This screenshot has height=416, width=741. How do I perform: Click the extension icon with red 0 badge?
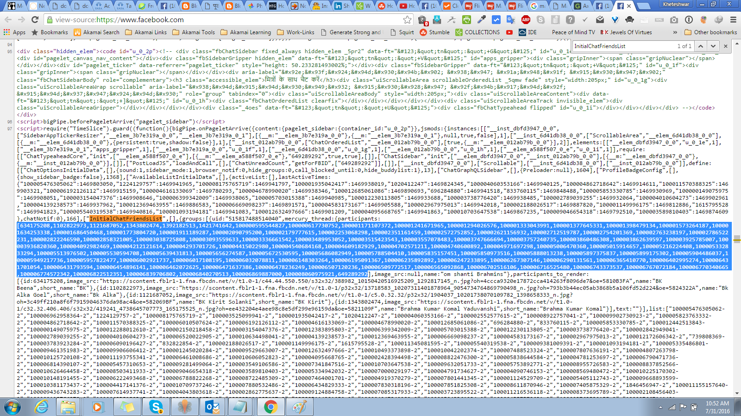[422, 20]
